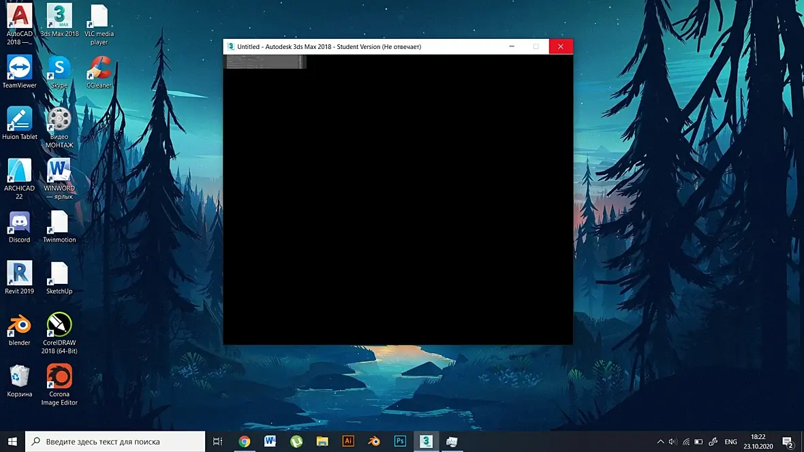Select the CorelDRAW 2018 desktop icon
Viewport: 804px width, 452px height.
(x=59, y=333)
